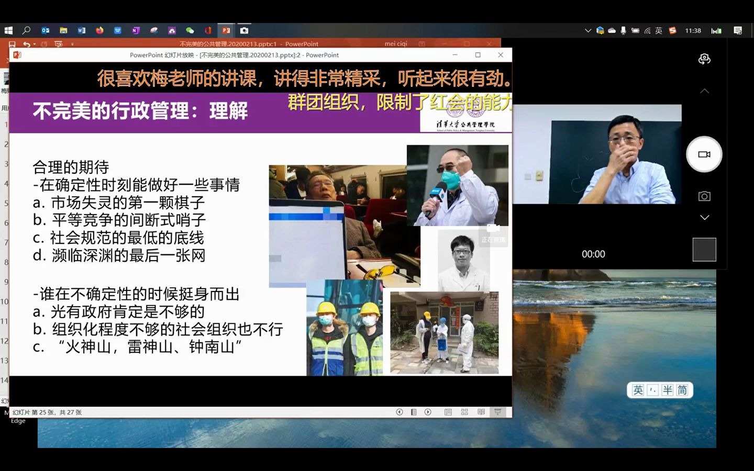
Task: Open microphone tray icon
Action: pyautogui.click(x=623, y=30)
